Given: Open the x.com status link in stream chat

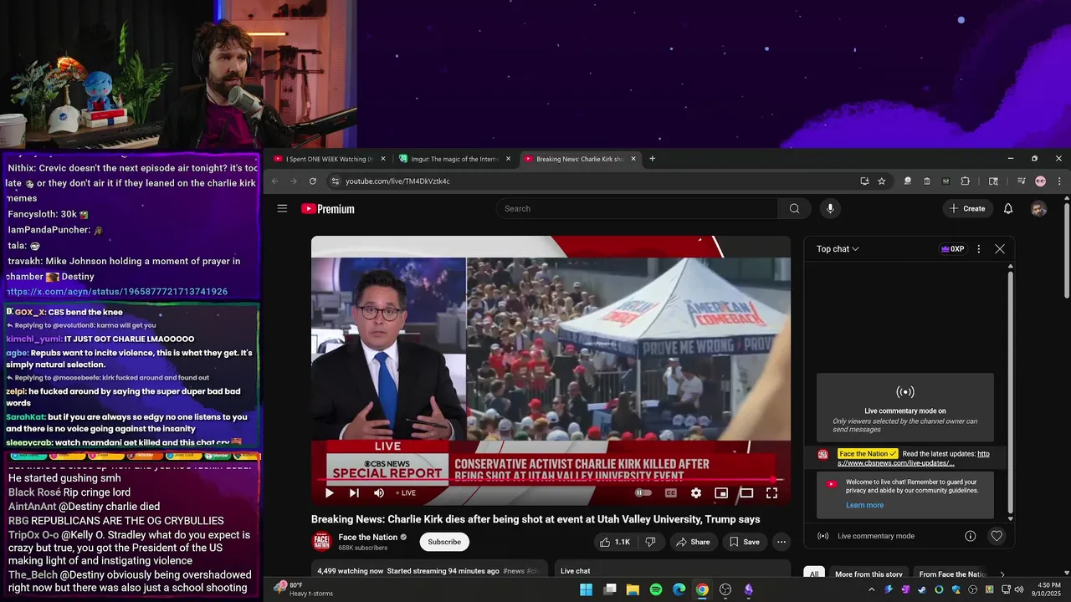Looking at the screenshot, I should pyautogui.click(x=117, y=292).
